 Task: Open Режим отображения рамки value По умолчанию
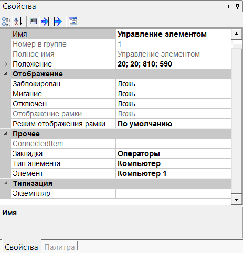click(174, 124)
